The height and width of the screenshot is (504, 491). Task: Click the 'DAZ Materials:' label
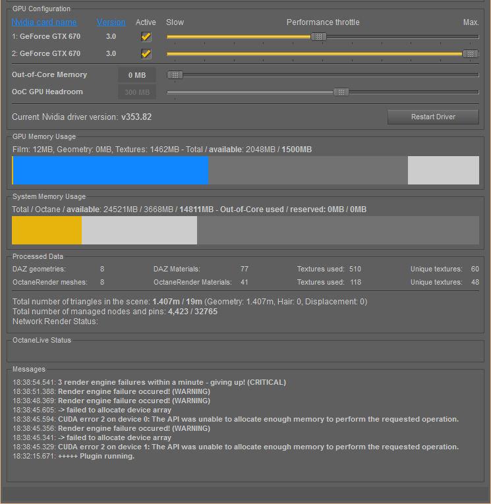coord(177,269)
